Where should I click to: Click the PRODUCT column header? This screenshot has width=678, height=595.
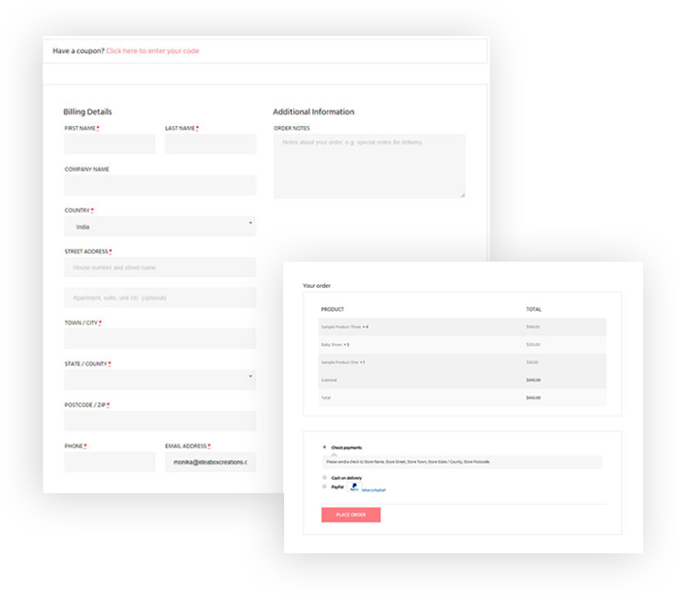[x=333, y=309]
